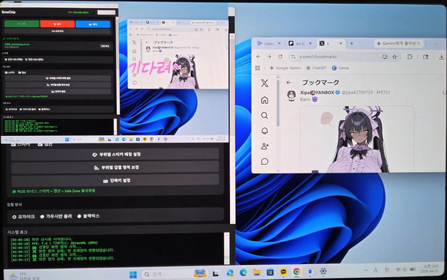The width and height of the screenshot is (447, 280).
Task: Open Settings gear on the taskbar
Action: click(x=323, y=271)
